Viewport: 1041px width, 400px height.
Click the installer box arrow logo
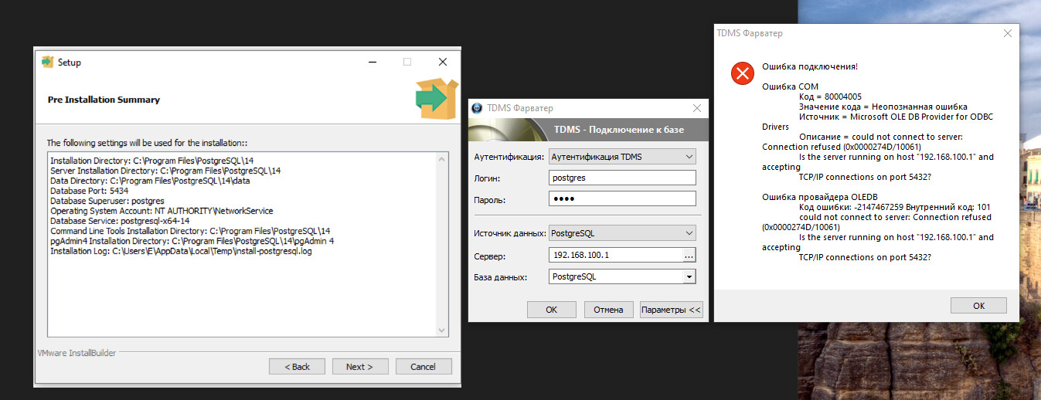click(436, 98)
